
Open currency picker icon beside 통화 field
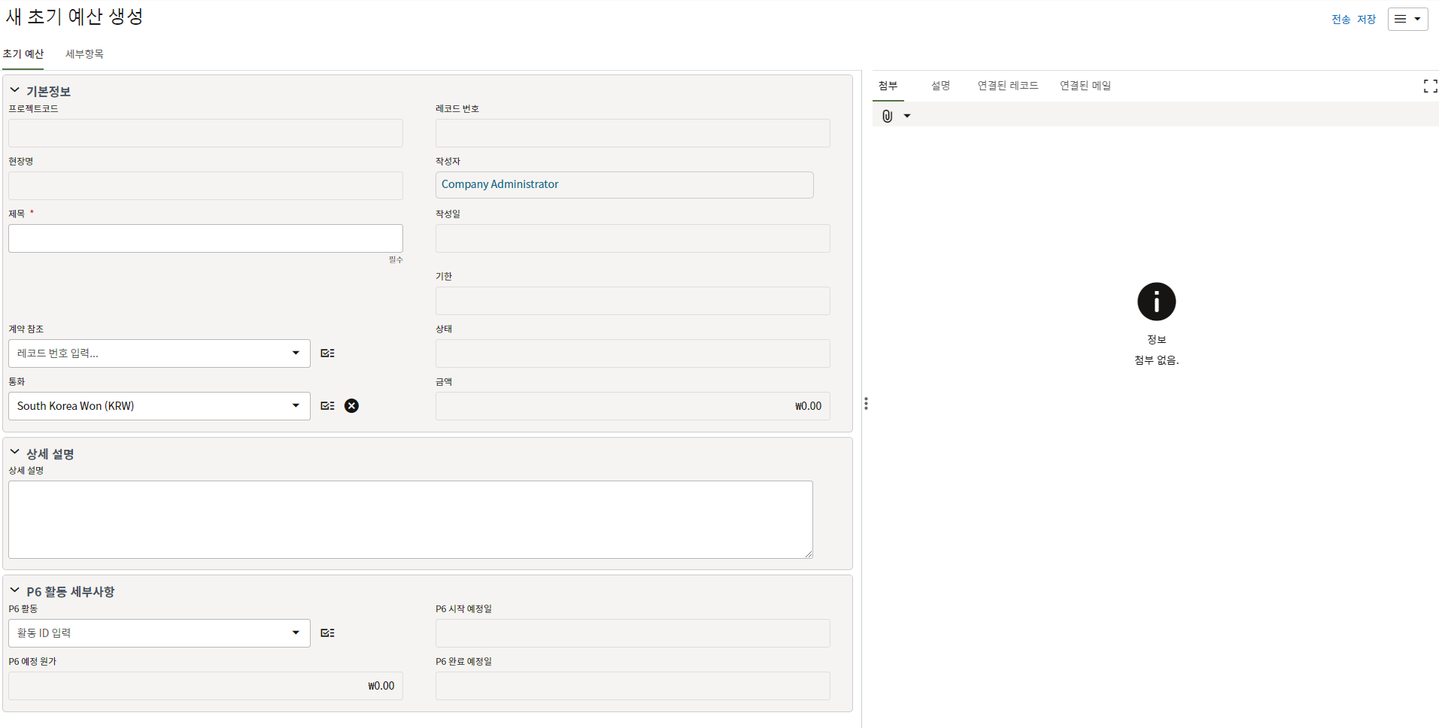[327, 406]
